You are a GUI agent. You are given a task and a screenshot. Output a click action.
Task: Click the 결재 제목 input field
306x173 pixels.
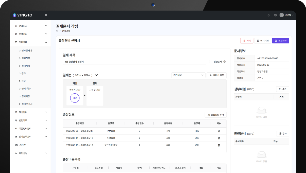coord(134,61)
